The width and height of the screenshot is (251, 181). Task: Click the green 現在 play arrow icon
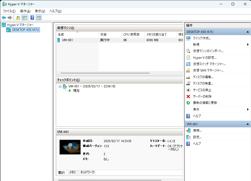click(70, 91)
